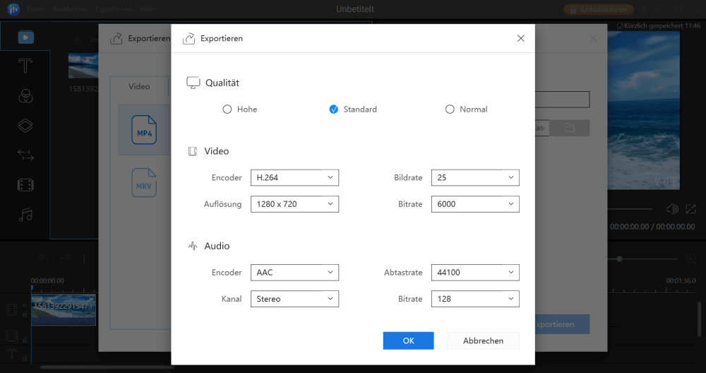Viewport: 706px width, 373px height.
Task: Select the Hohe quality option
Action: [x=227, y=109]
